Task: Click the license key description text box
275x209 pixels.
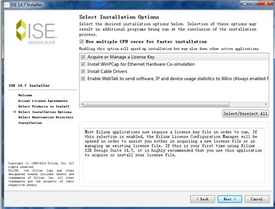Action: (174, 156)
